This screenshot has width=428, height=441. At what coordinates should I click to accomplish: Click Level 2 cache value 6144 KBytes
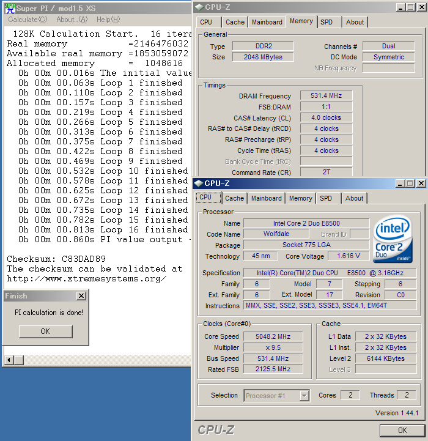tap(386, 358)
